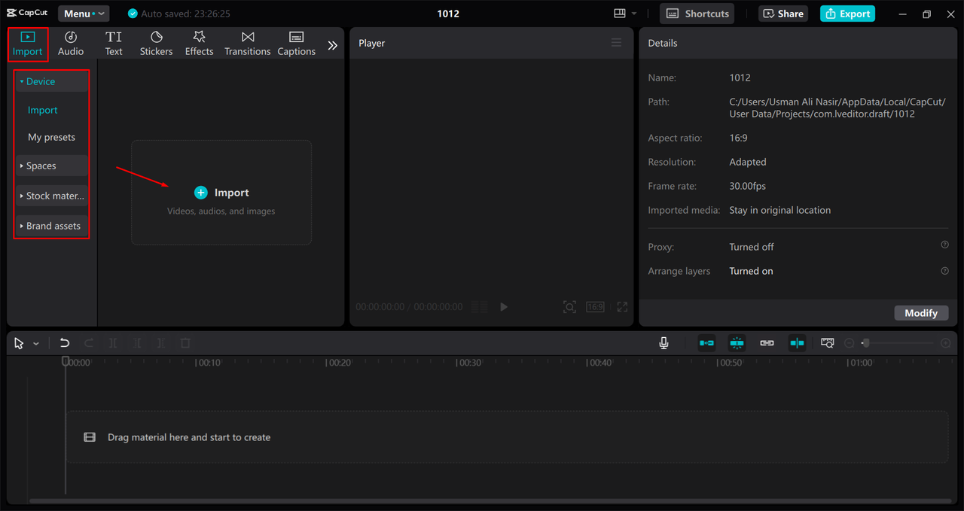Redo the last action
The width and height of the screenshot is (964, 511).
(89, 343)
